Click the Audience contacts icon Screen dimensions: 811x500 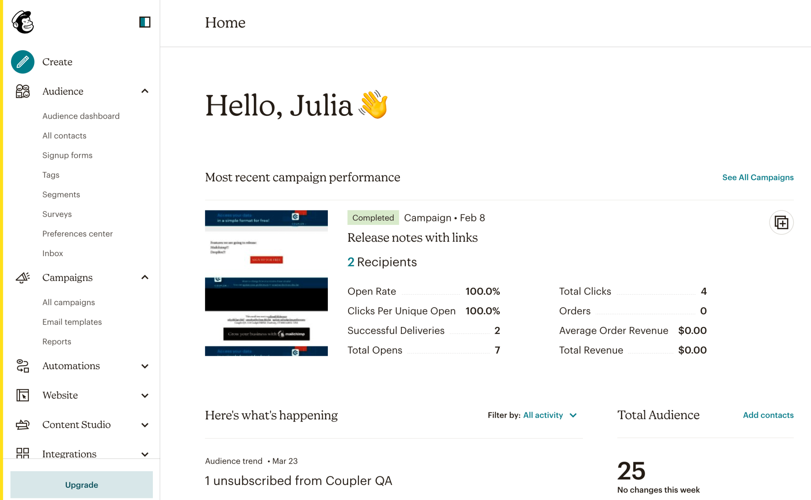pos(23,91)
